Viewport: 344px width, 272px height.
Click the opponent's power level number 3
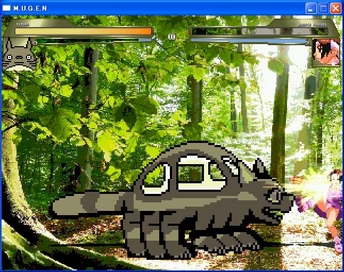(x=307, y=44)
